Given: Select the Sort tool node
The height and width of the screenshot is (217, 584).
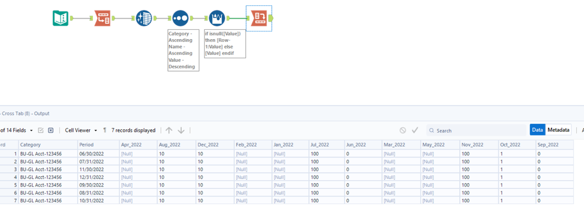Looking at the screenshot, I should 180,18.
